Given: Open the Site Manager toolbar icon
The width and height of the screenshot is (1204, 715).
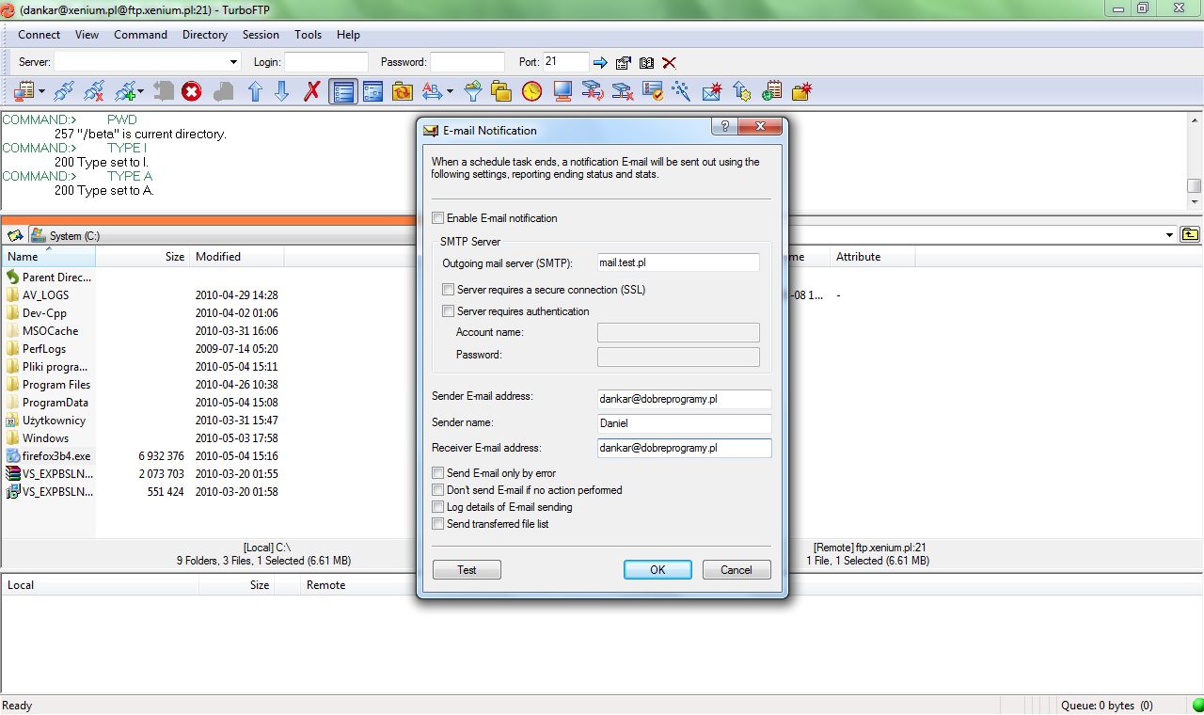Looking at the screenshot, I should [x=23, y=91].
